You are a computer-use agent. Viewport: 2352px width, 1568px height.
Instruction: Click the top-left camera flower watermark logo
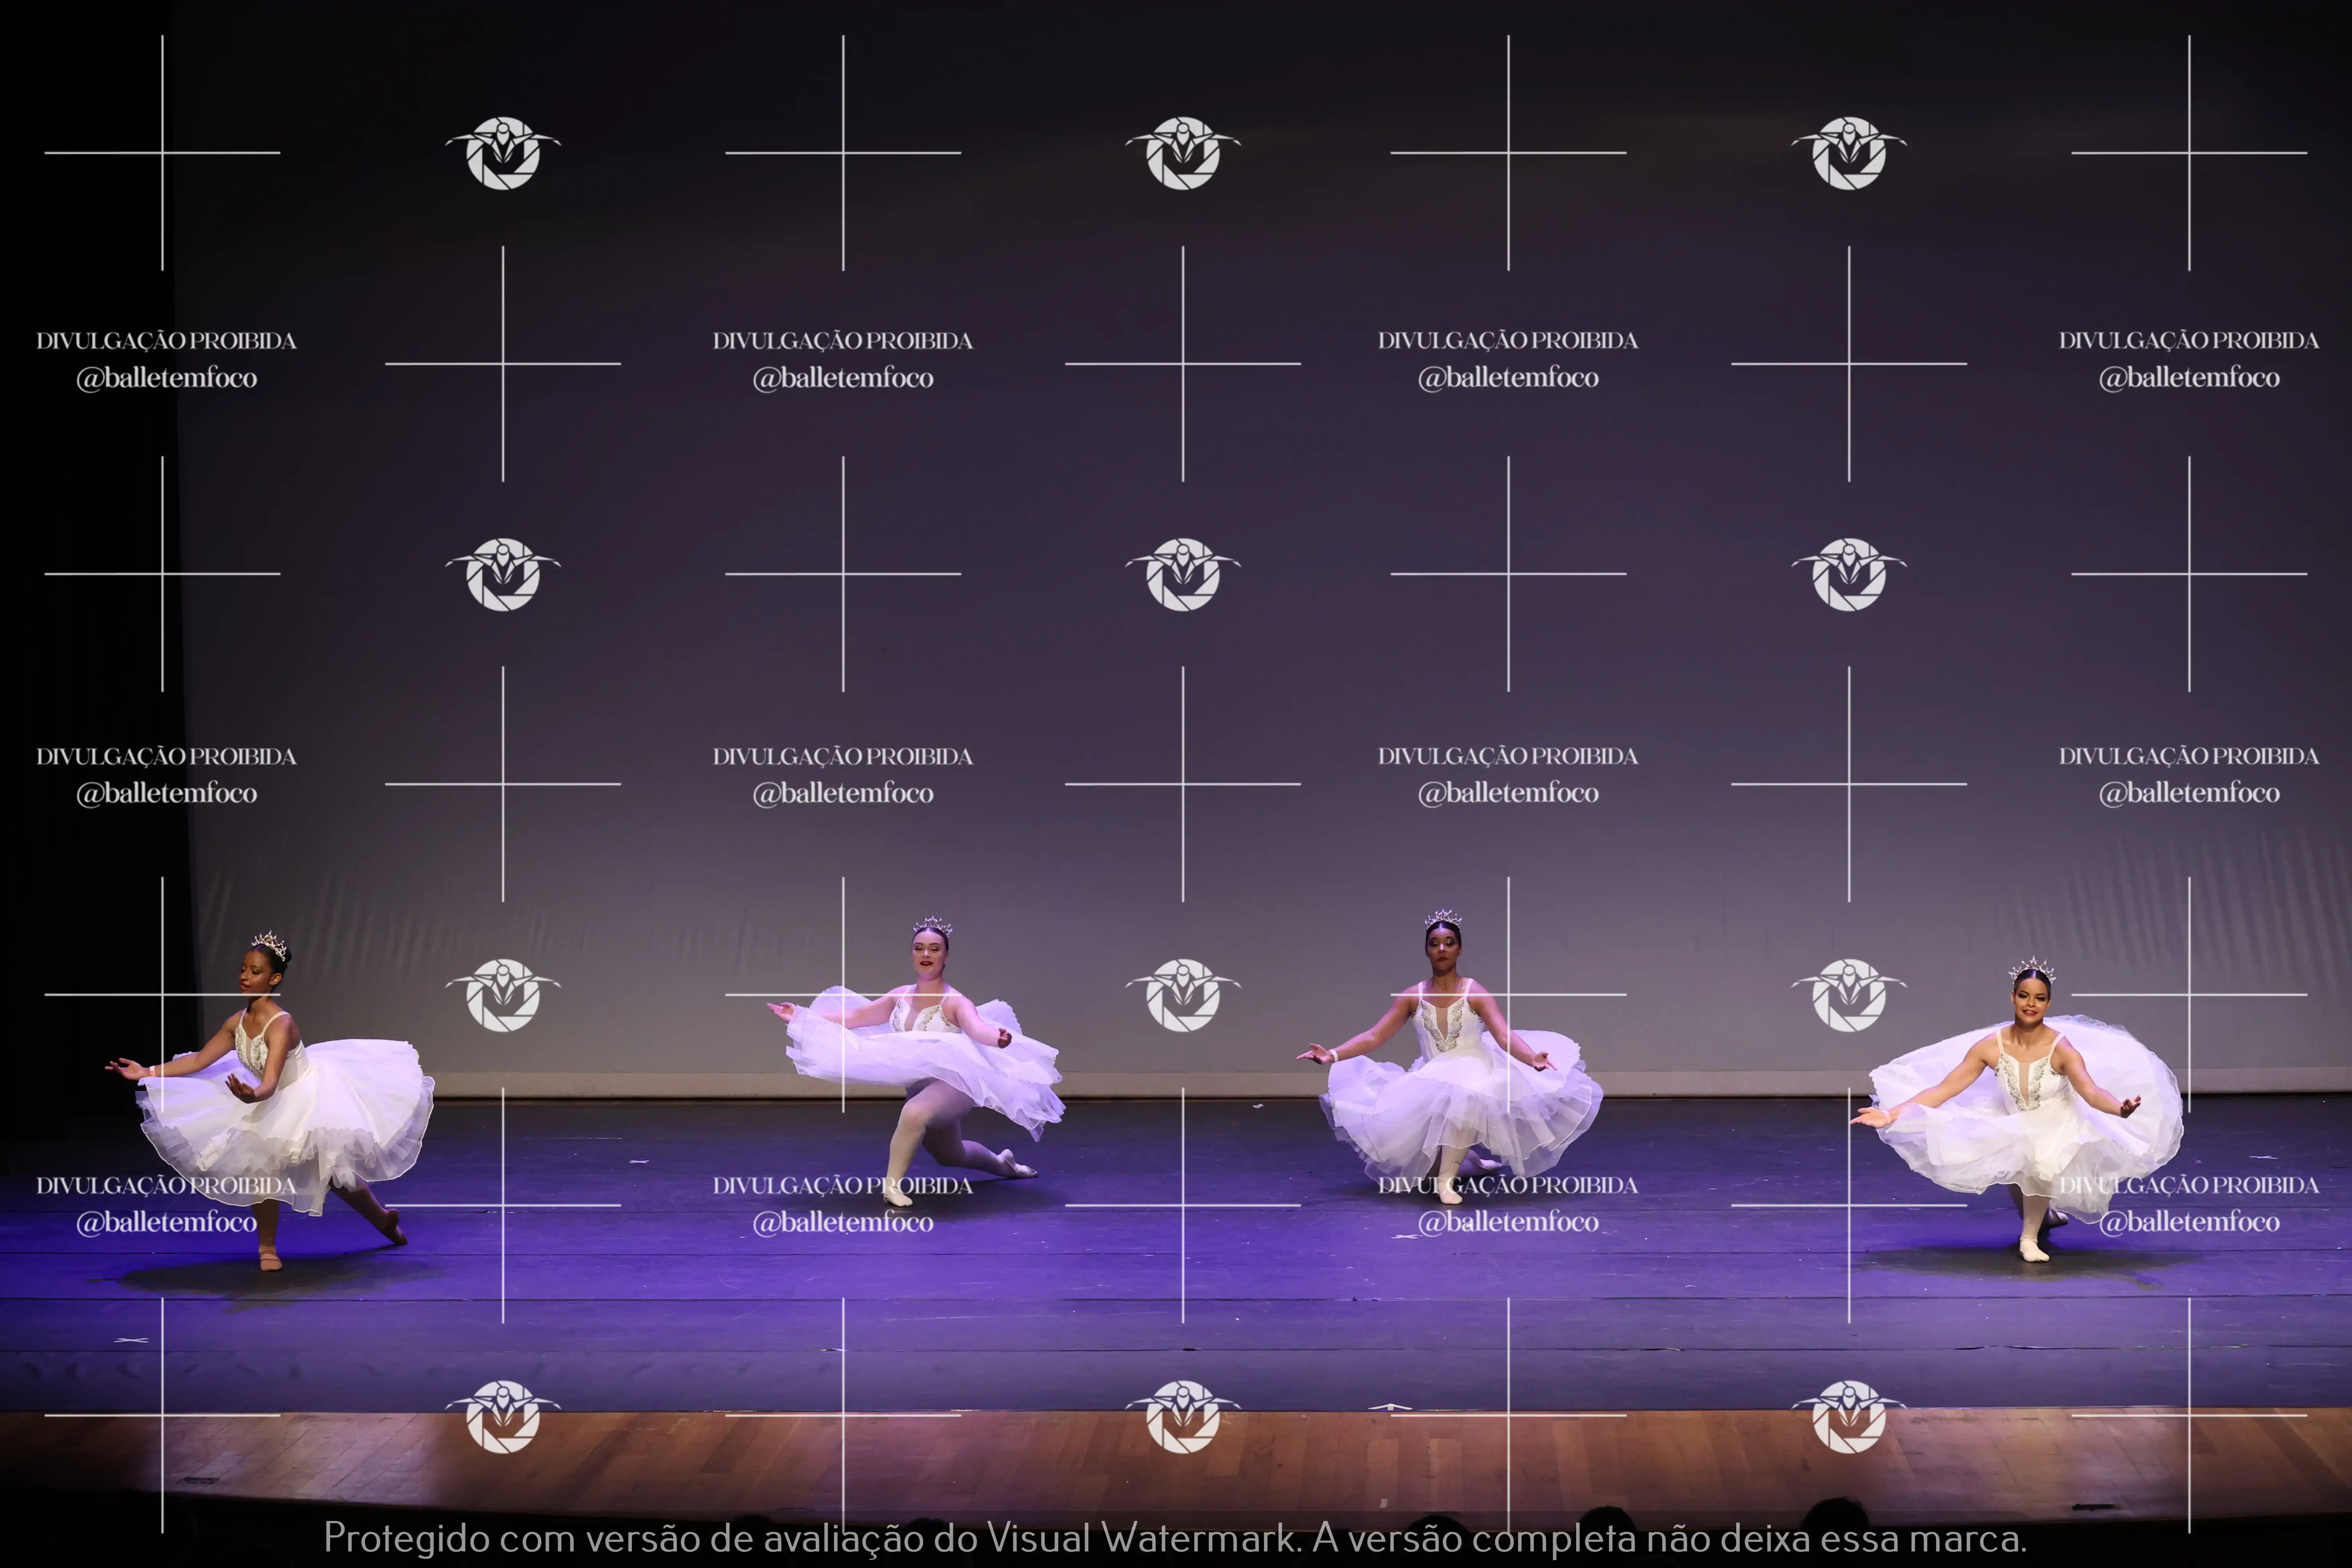click(x=503, y=153)
